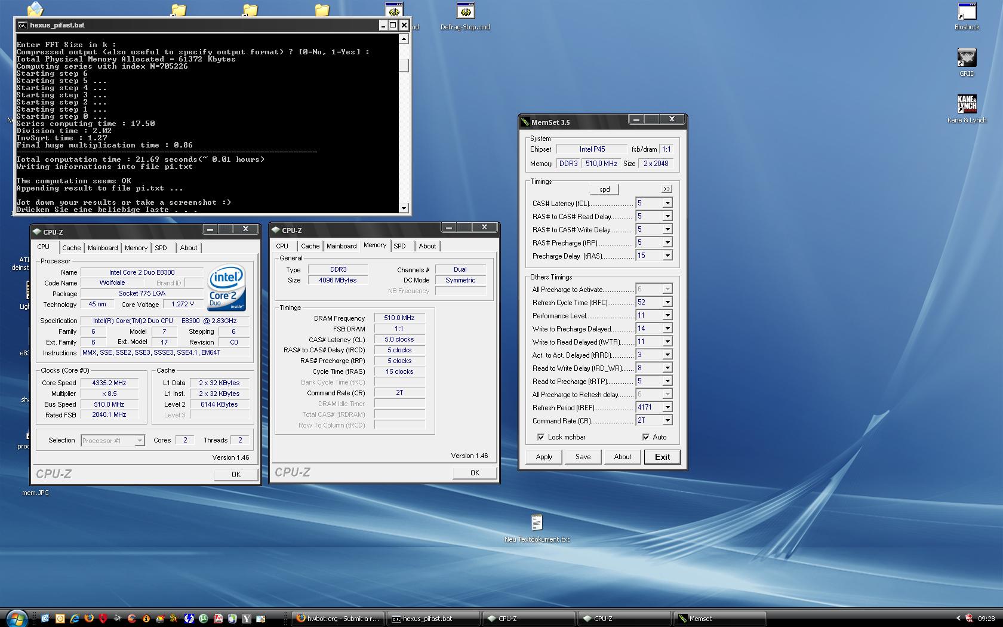Click the console vertical scrollbar thumb
This screenshot has width=1003, height=627.
coord(404,66)
